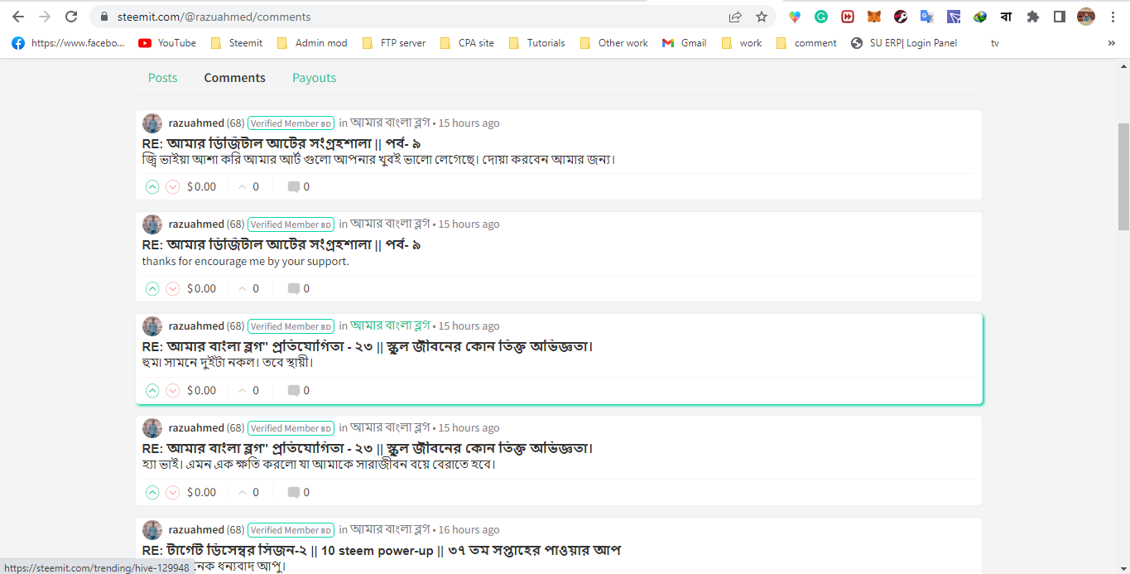Open the Extensions puzzle piece menu
The image size is (1130, 574).
(1033, 17)
